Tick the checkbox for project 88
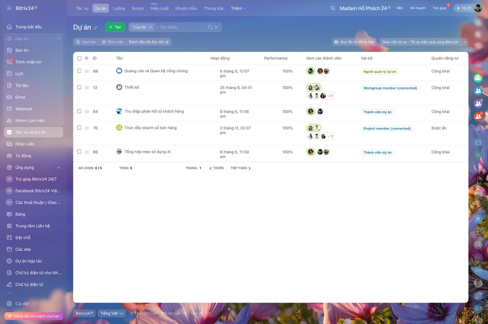488x324 pixels. [79, 71]
